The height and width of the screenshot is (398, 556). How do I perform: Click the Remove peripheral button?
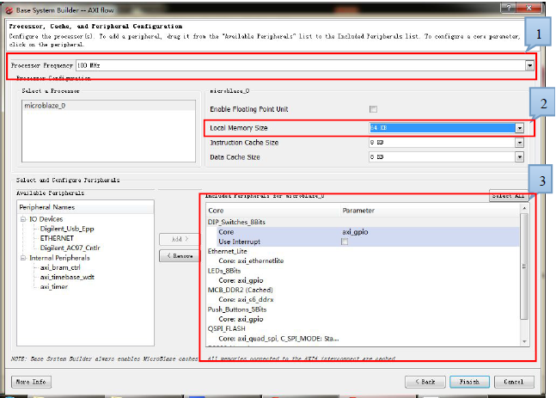pos(178,256)
